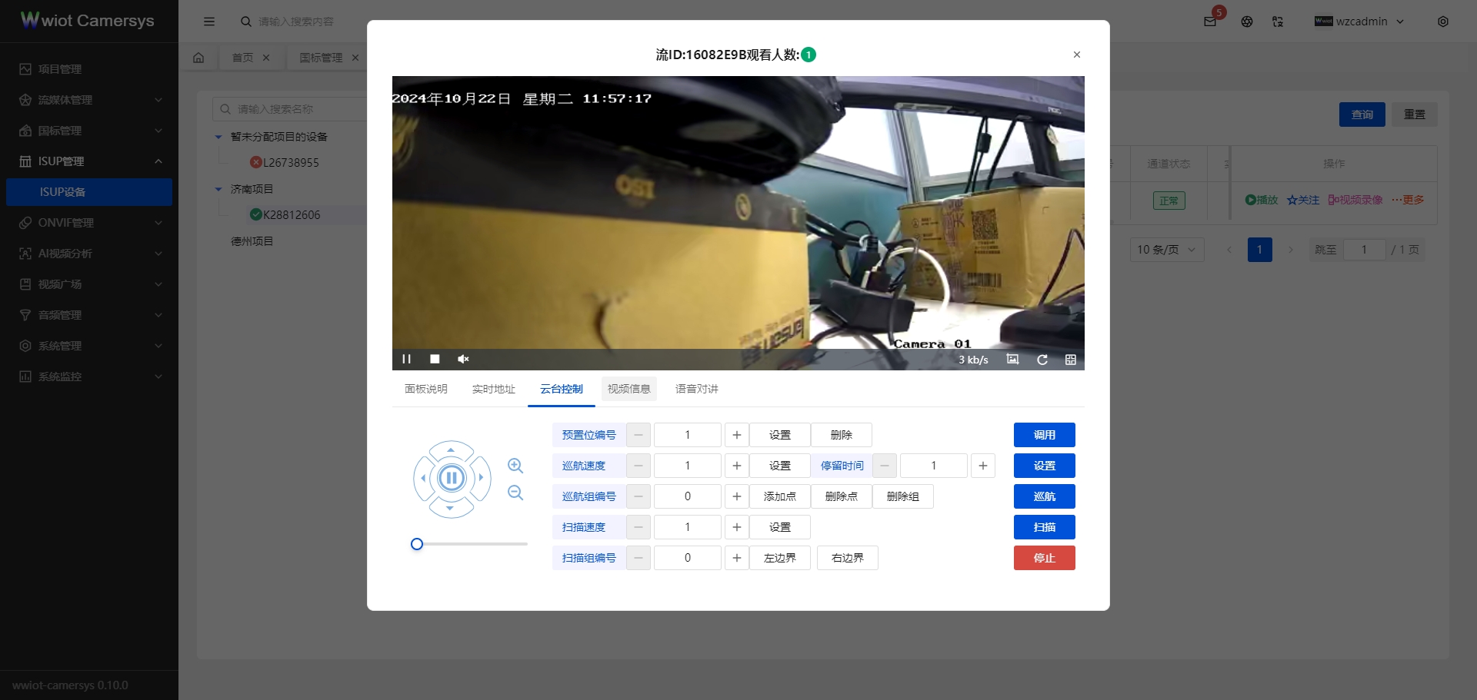Open the 语音对讲 tab
Screen dimensions: 1477x700
(x=696, y=389)
